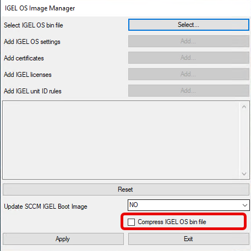Click the Reset button
Viewport: 251px width, 251px height.
(125, 189)
